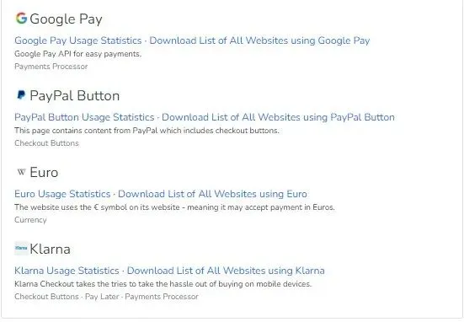The width and height of the screenshot is (464, 322).
Task: Open Google Pay Usage Statistics link
Action: pyautogui.click(x=78, y=40)
